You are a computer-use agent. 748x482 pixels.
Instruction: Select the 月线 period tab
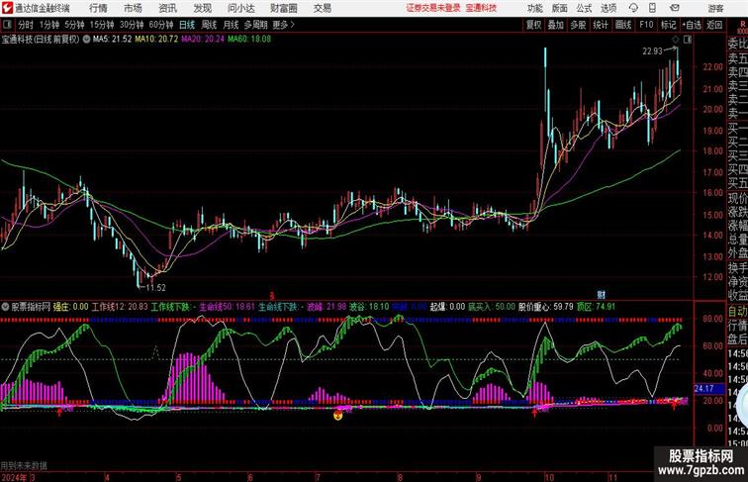tap(231, 25)
